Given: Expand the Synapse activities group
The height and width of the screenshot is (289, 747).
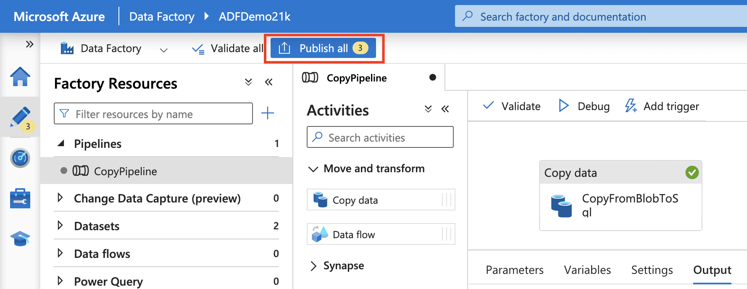Looking at the screenshot, I should [313, 266].
